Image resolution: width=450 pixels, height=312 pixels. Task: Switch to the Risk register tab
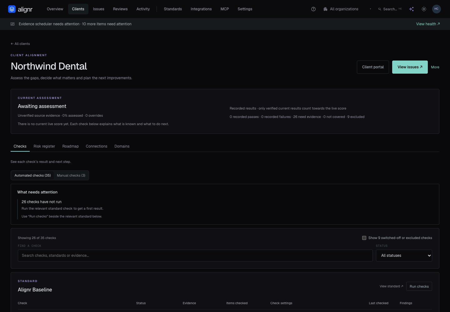(x=44, y=146)
